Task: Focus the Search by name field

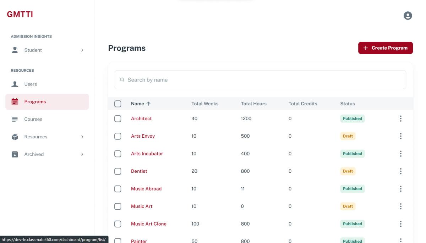Action: (260, 80)
